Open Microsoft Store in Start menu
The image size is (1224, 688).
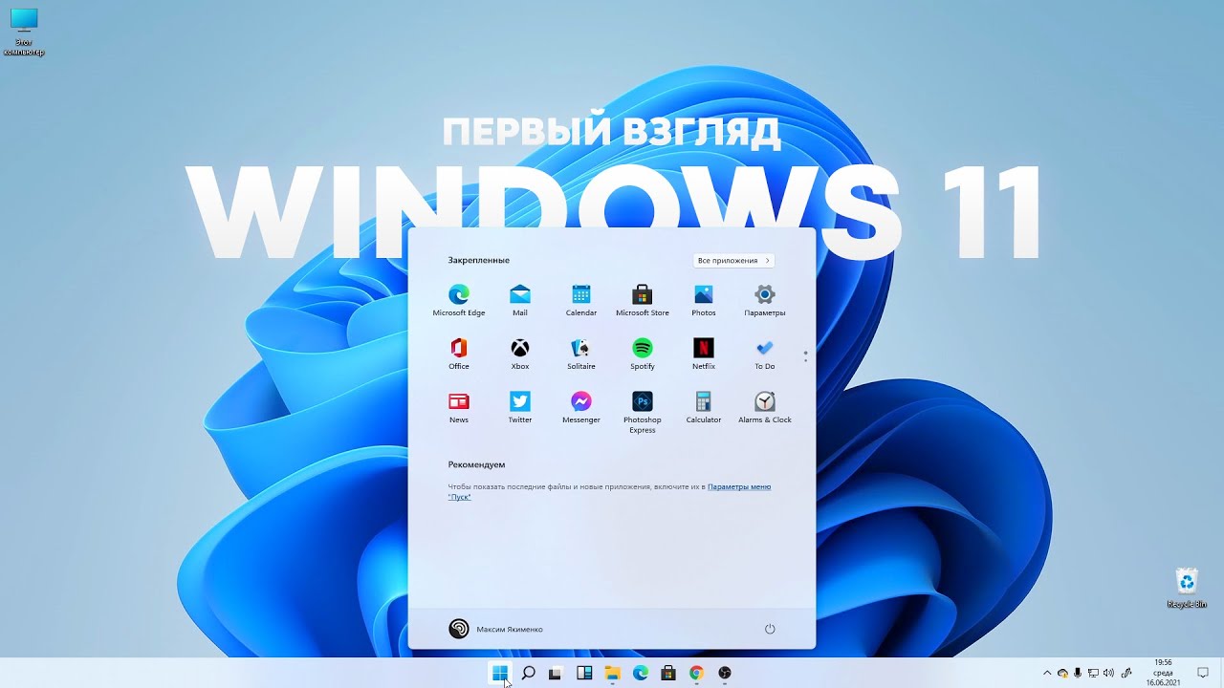(x=643, y=300)
